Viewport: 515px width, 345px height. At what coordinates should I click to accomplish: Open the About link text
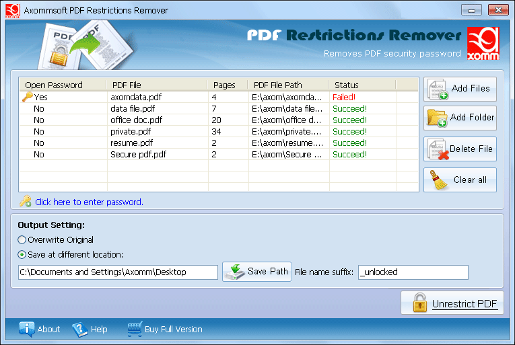(x=48, y=330)
